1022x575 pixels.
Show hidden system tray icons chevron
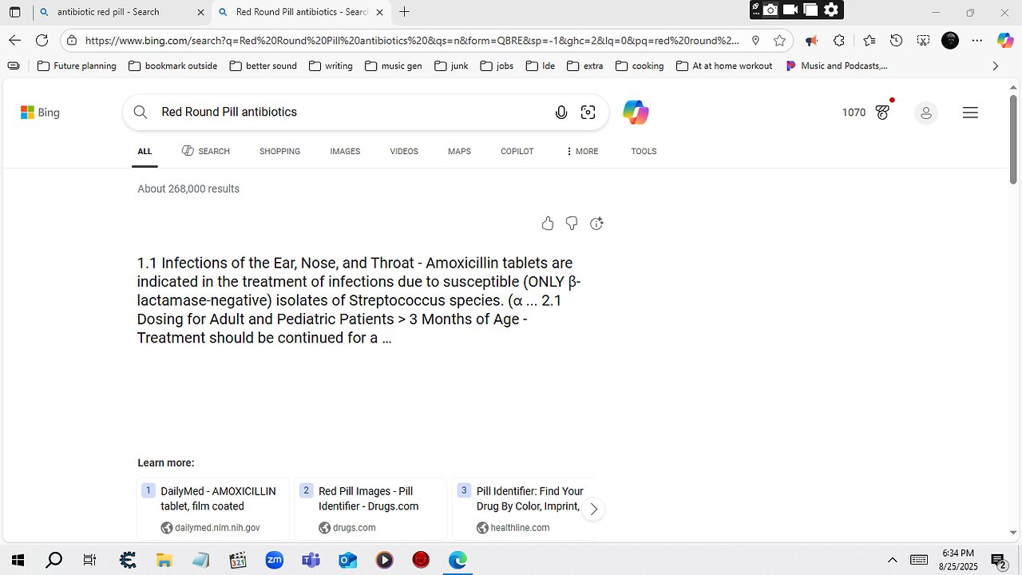[893, 561]
